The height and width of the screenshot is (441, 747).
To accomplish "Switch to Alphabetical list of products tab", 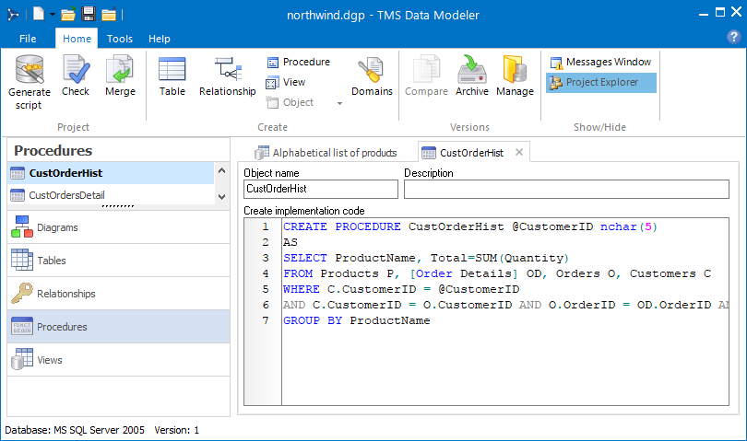I will coord(326,153).
